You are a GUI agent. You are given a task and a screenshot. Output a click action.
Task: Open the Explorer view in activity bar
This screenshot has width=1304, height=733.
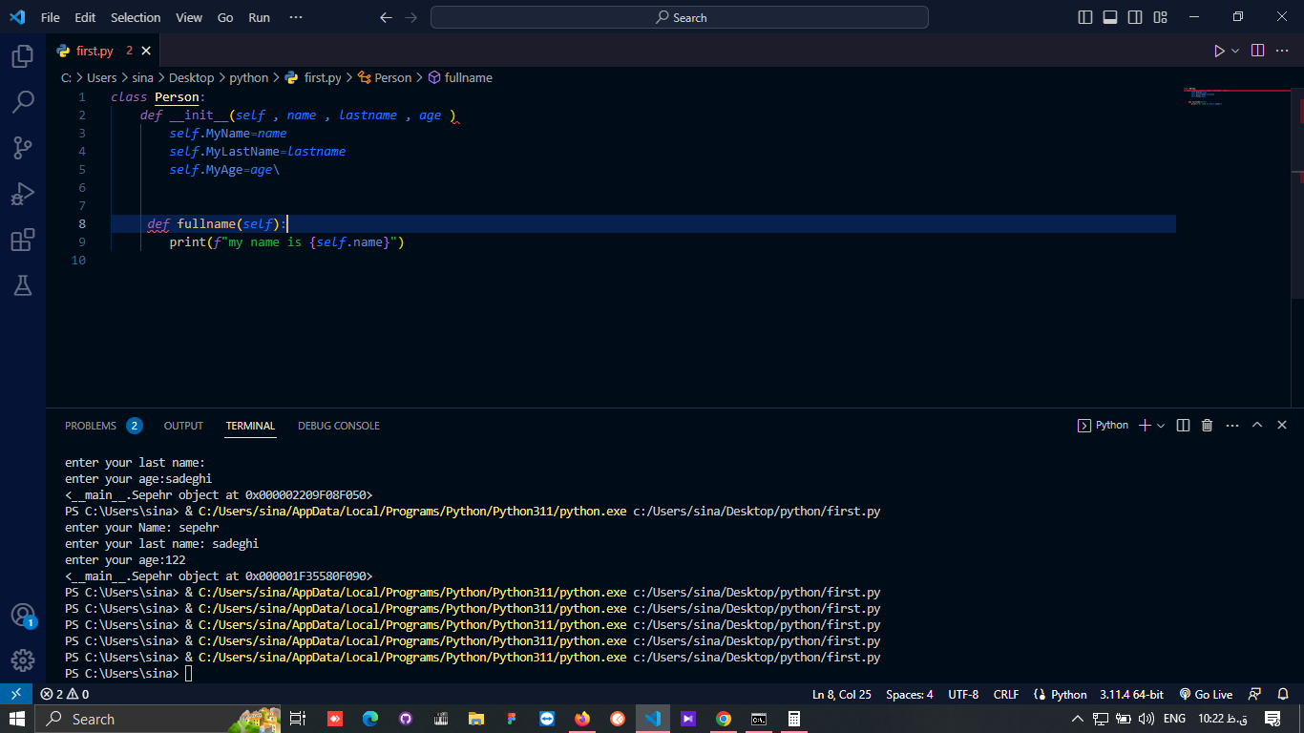tap(23, 57)
